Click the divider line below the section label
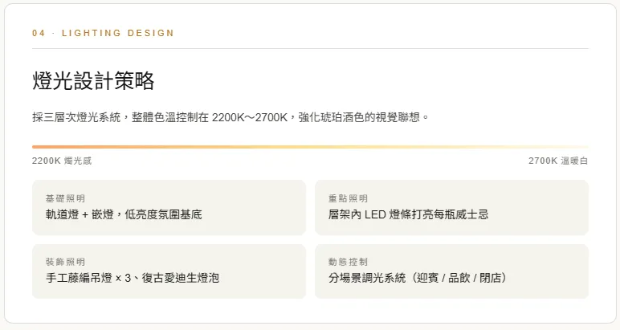 point(310,48)
